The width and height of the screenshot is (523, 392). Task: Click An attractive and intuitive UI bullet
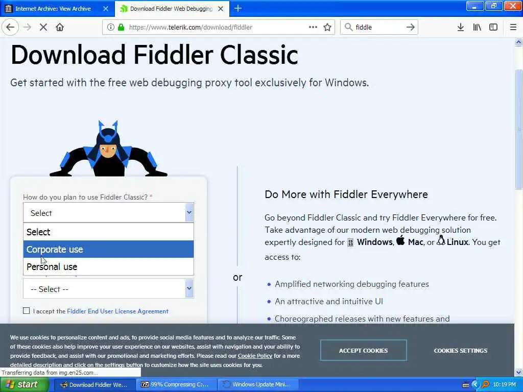click(x=328, y=301)
